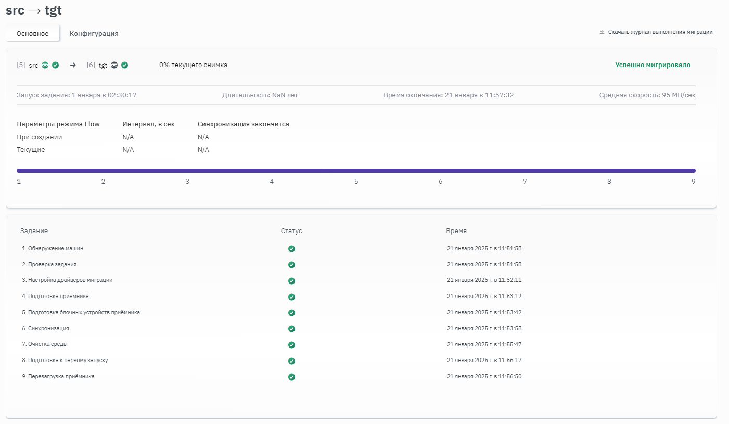The image size is (729, 424).
Task: Download the migration log via Скачать журнал link
Action: [660, 32]
